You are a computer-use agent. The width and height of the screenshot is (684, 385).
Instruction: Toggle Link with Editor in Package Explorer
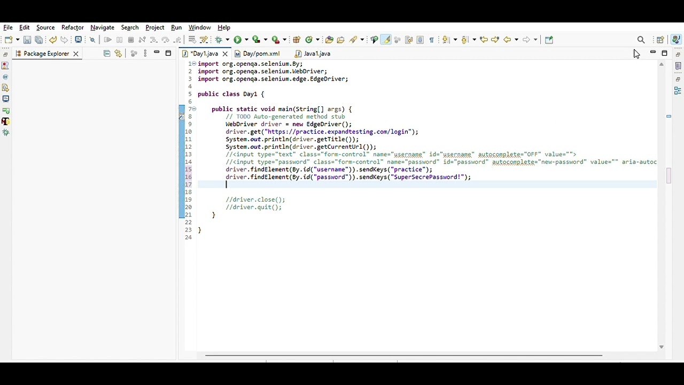[x=118, y=53]
